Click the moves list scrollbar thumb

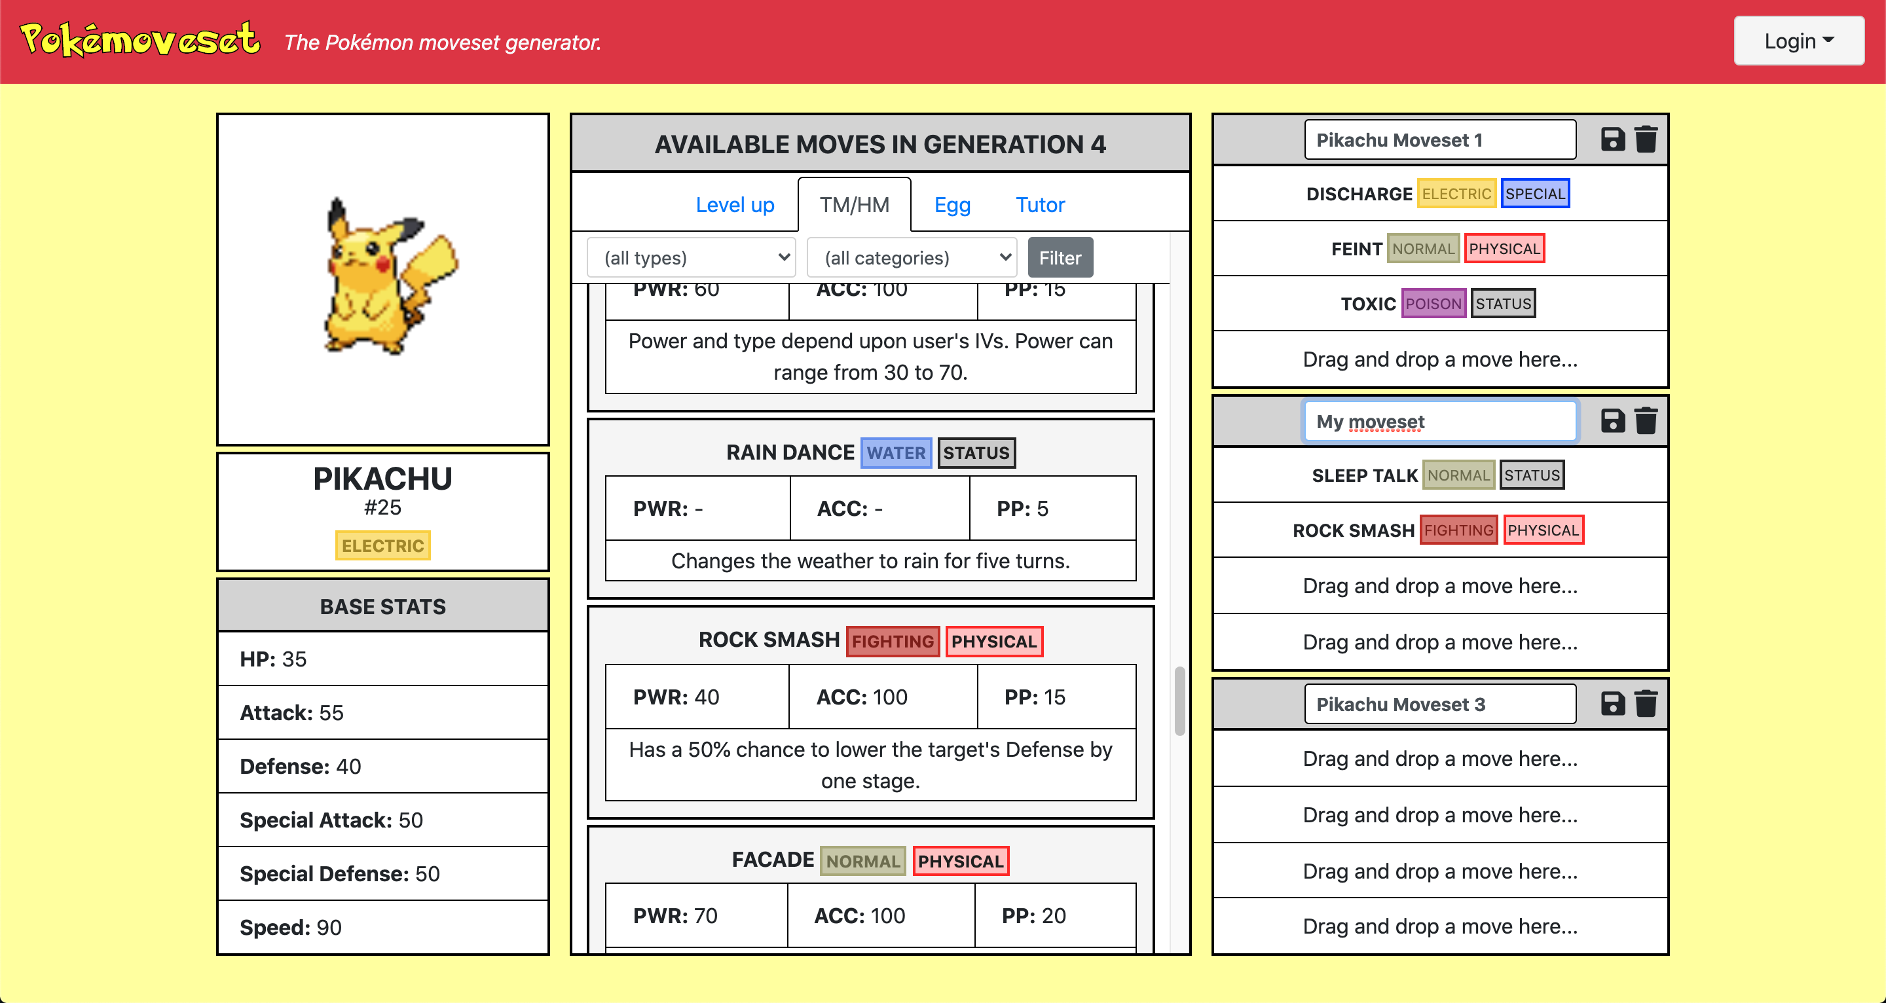pyautogui.click(x=1179, y=701)
